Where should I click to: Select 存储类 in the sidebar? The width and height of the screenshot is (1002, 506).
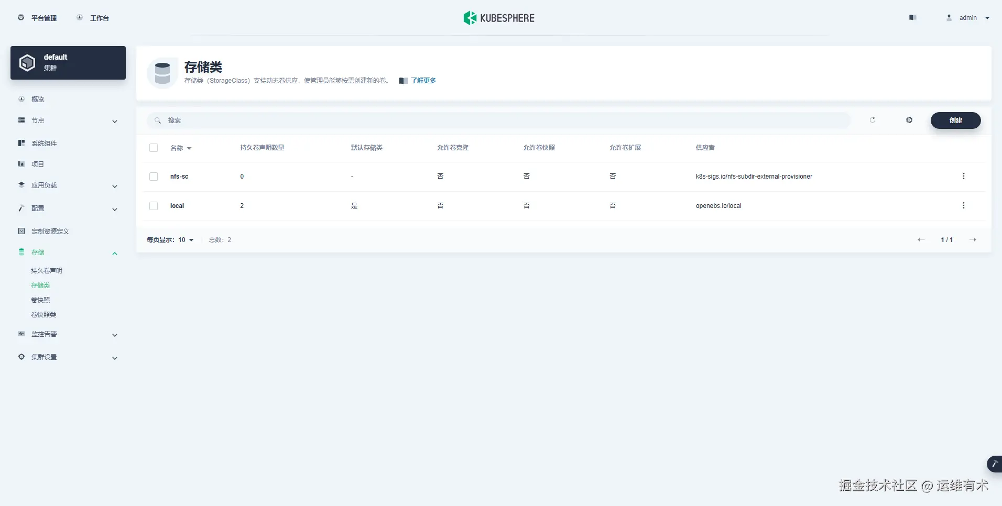tap(40, 285)
